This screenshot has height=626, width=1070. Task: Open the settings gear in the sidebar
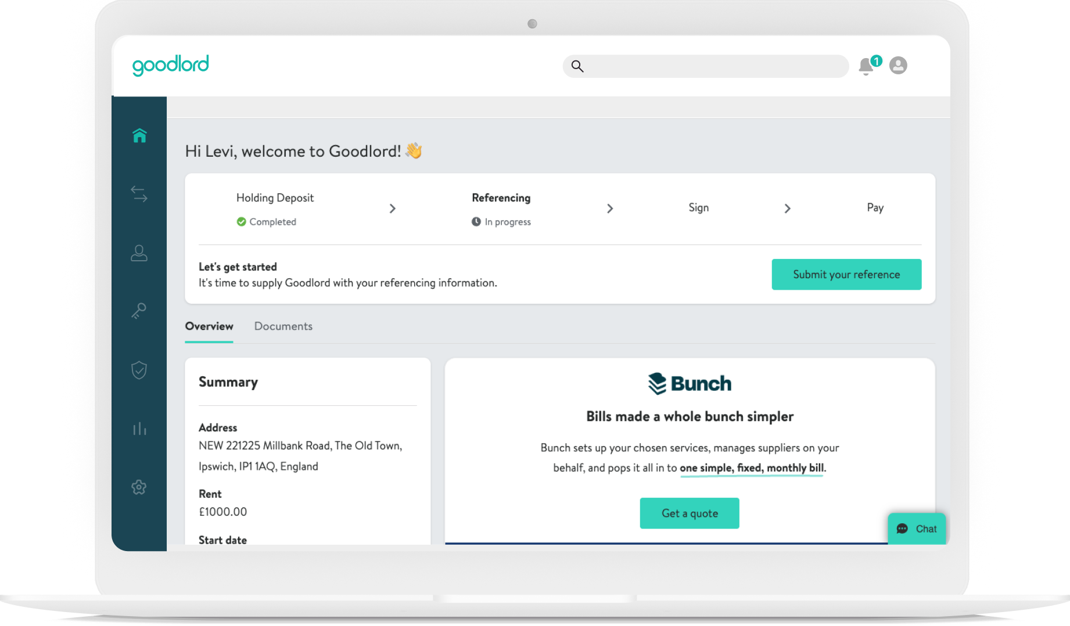[139, 487]
